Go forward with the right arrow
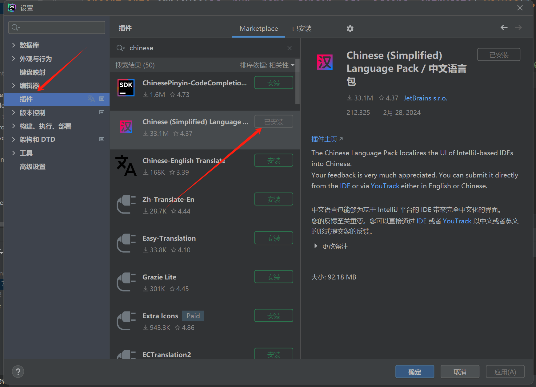Image resolution: width=536 pixels, height=387 pixels. point(518,27)
